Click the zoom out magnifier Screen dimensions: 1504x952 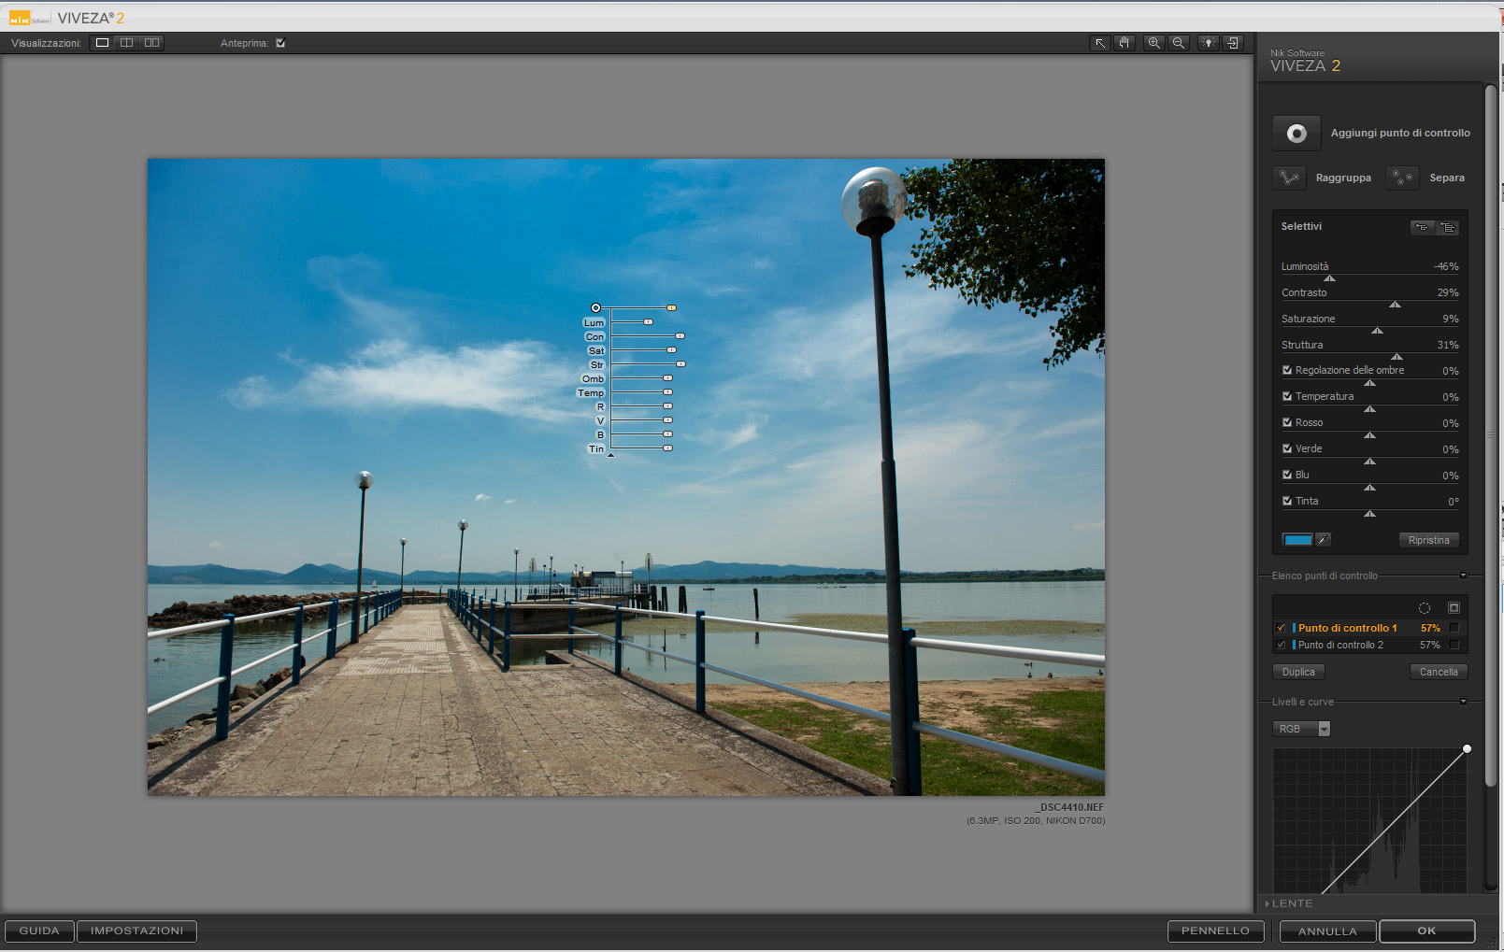pos(1179,43)
